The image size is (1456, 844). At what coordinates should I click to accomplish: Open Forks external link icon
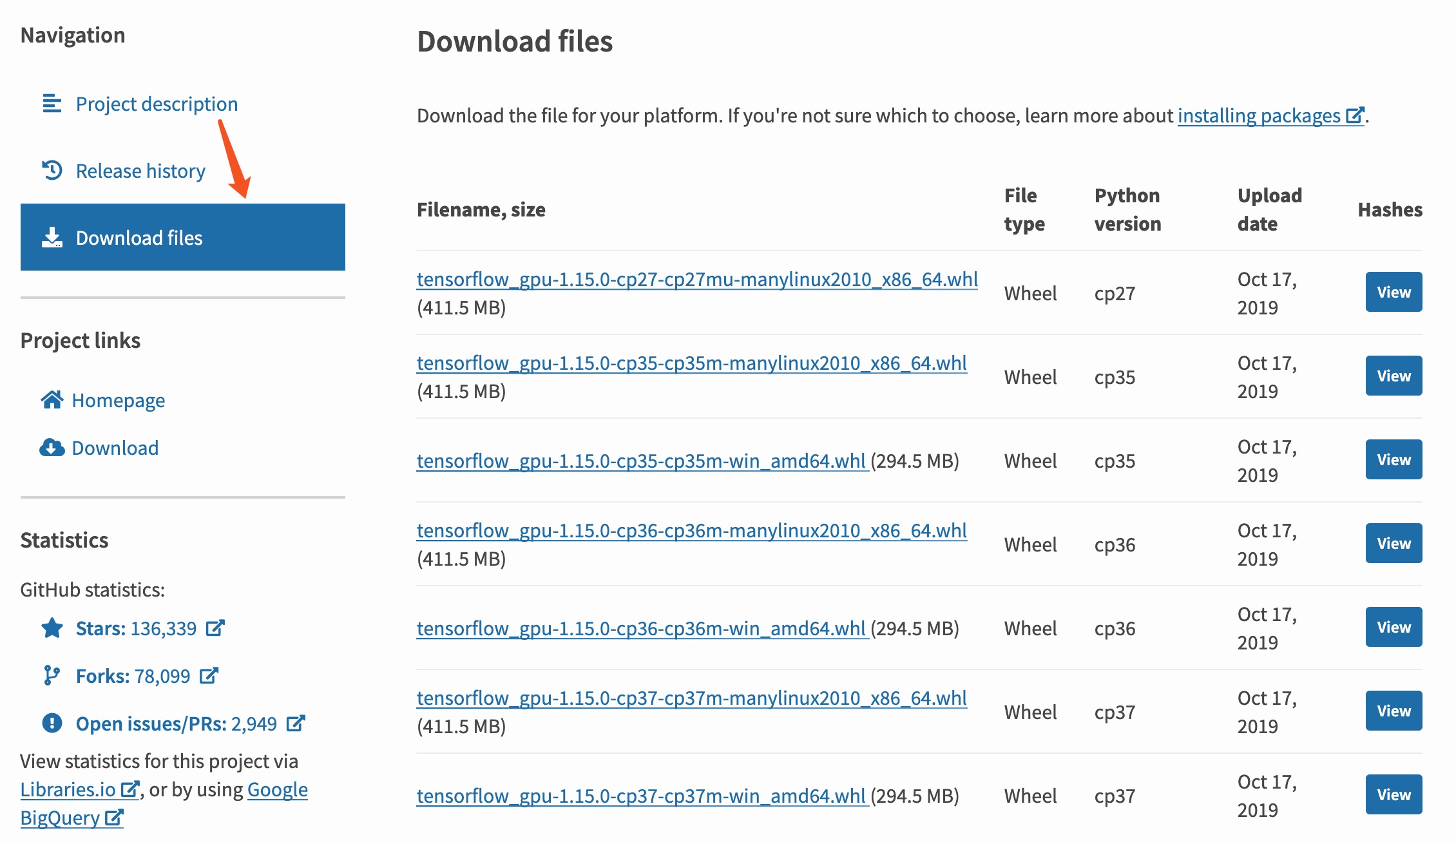207,675
